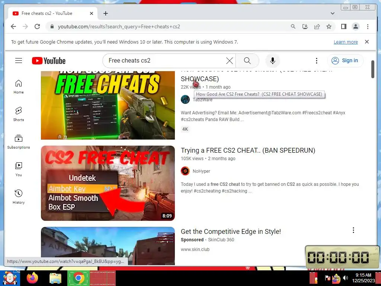
Task: Click the browser forward arrow
Action: coord(25,26)
